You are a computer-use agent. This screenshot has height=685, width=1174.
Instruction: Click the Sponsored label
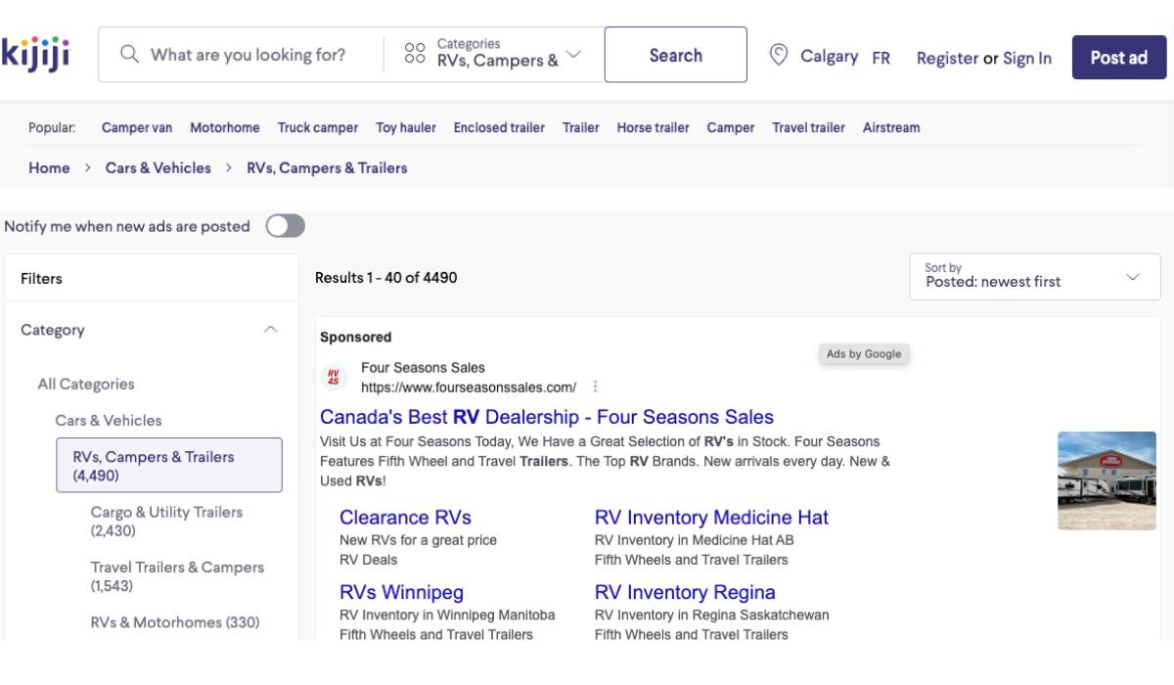355,337
